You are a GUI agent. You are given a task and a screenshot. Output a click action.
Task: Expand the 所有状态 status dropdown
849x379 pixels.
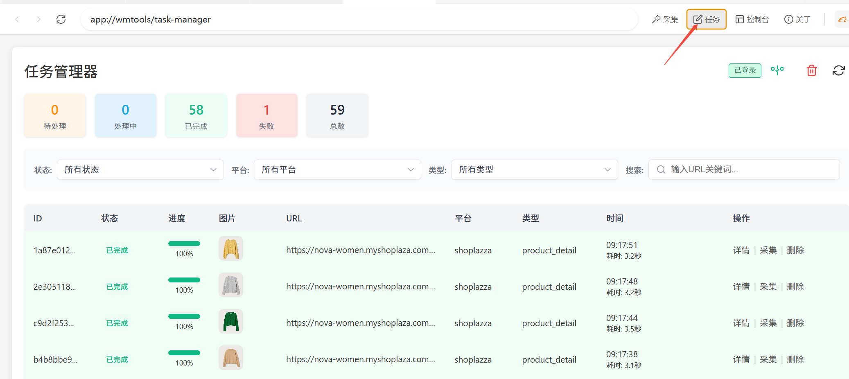click(140, 169)
